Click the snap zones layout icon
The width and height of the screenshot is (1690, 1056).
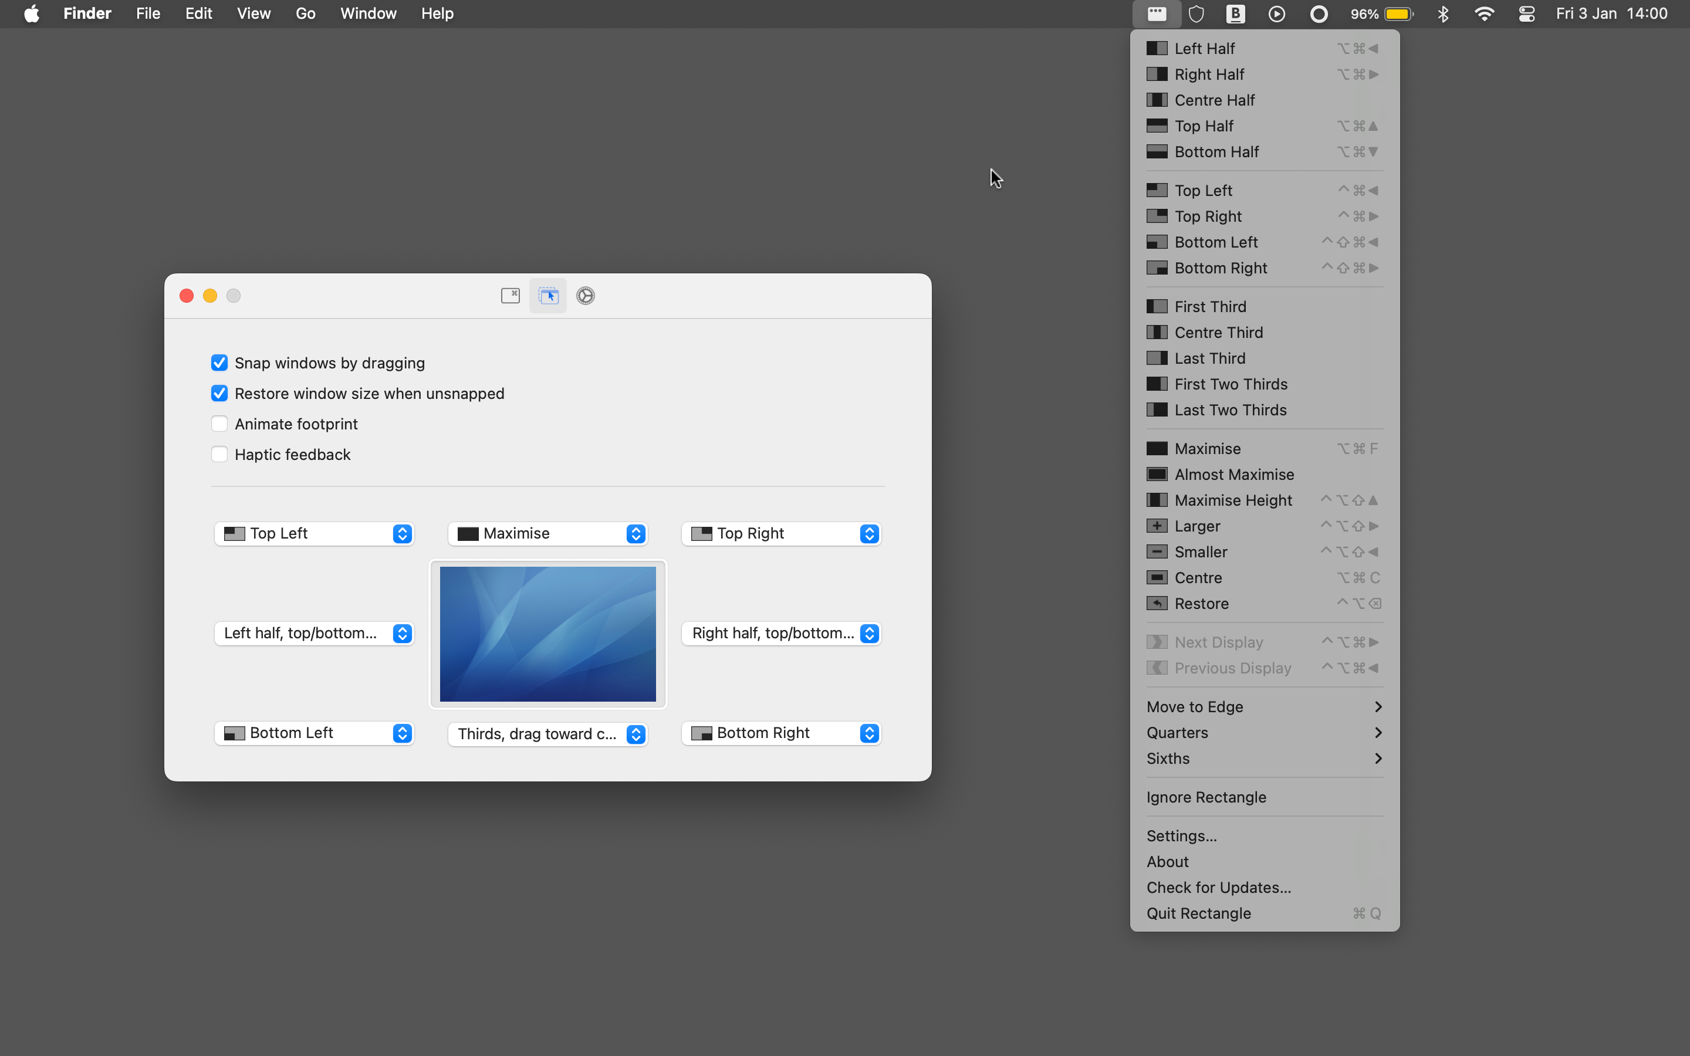coord(547,296)
